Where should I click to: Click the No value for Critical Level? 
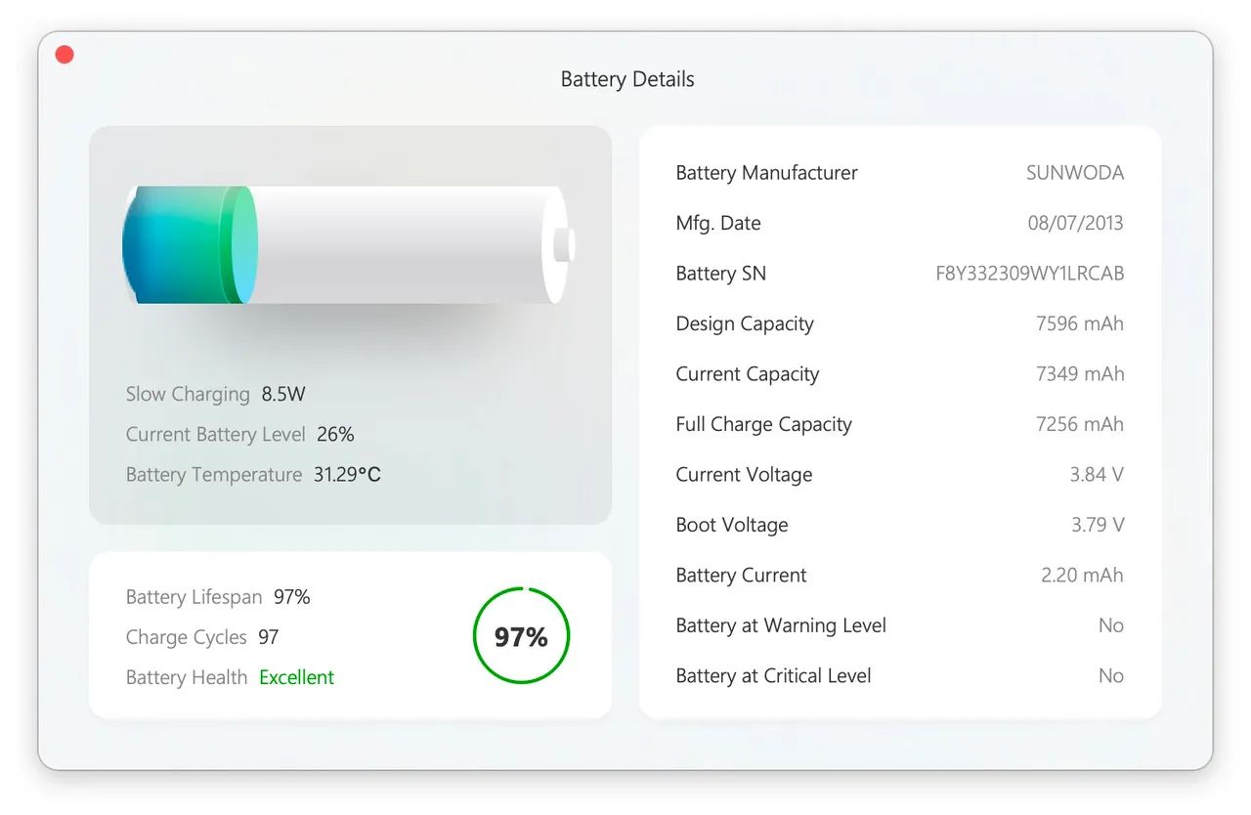[x=1111, y=676]
